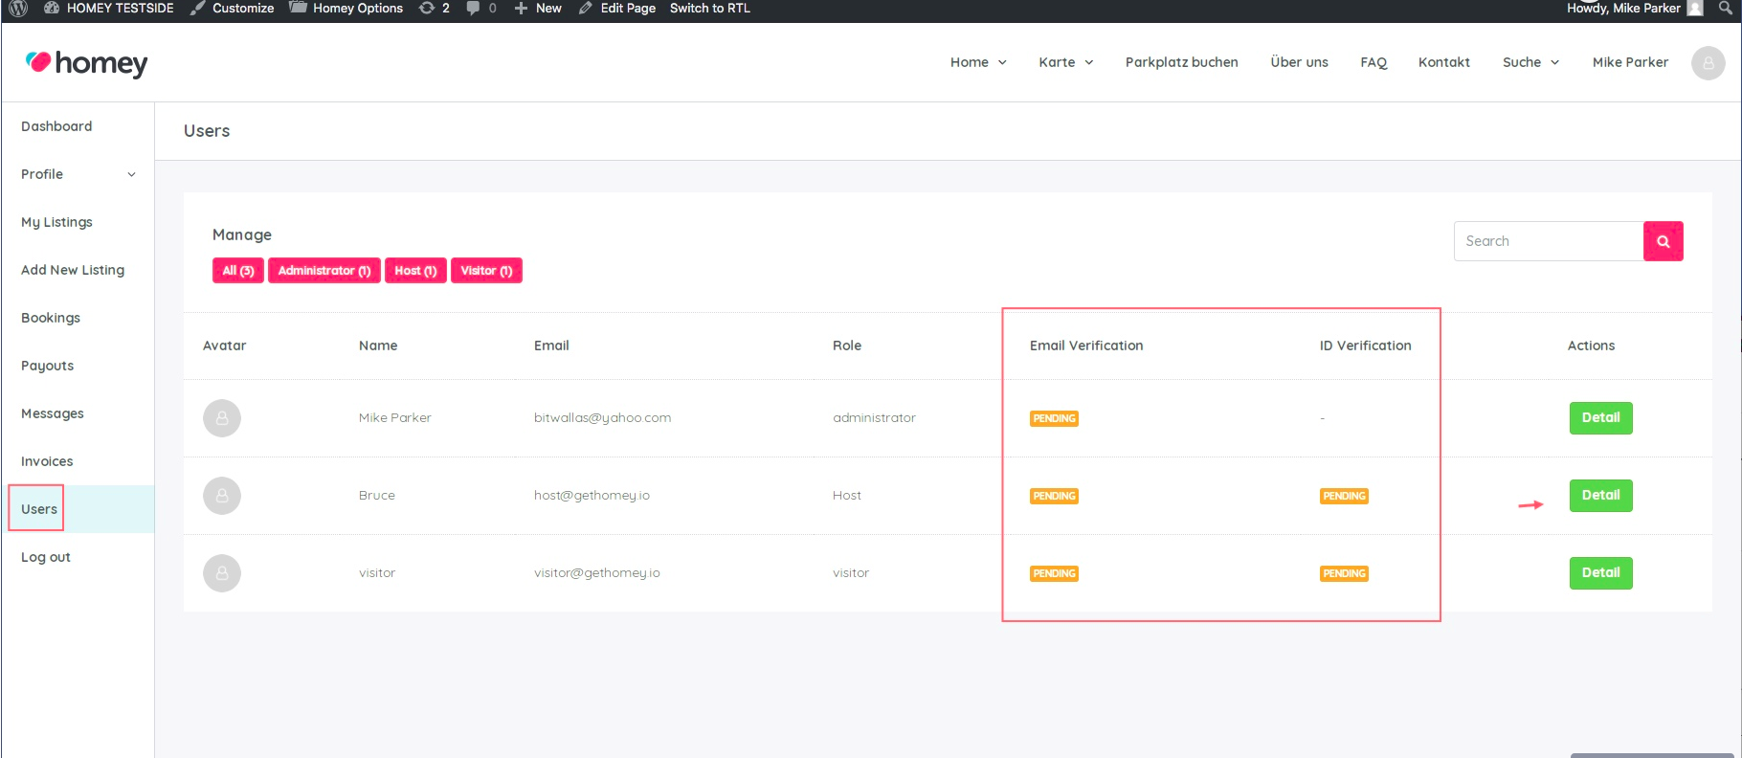Expand the Home navigation dropdown
The image size is (1742, 758).
point(978,62)
